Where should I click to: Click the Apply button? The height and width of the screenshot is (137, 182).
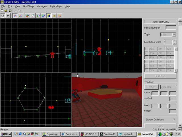[160, 126]
